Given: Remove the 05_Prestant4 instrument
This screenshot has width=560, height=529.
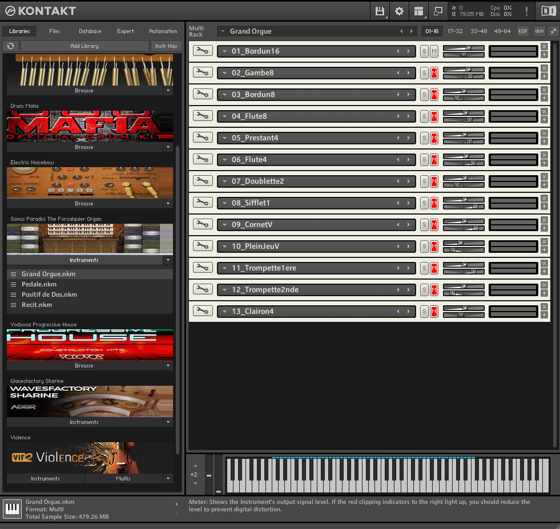Looking at the screenshot, I should point(544,133).
